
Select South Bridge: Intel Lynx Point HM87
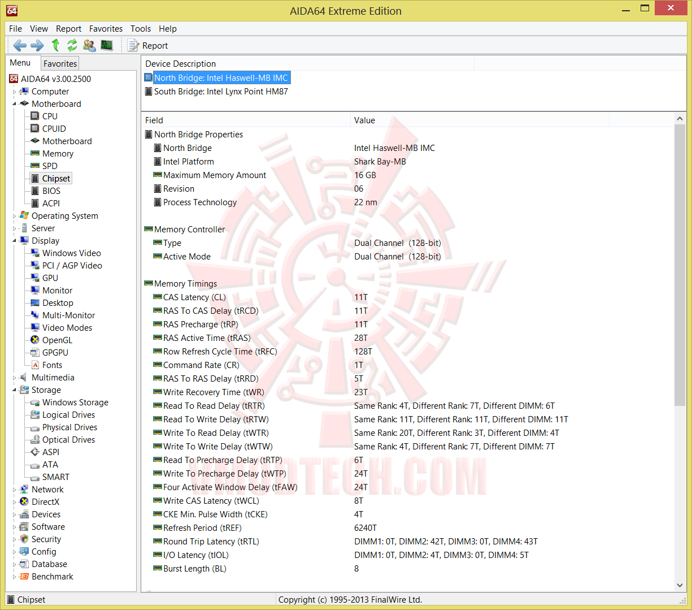point(221,92)
